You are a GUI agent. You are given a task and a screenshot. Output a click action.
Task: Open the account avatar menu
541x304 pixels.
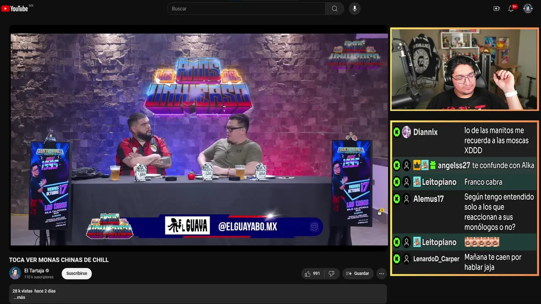(x=528, y=8)
